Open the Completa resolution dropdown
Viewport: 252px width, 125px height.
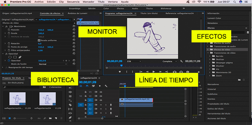(x=169, y=61)
